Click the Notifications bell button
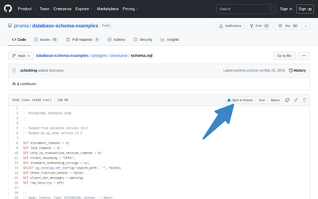This screenshot has height=199, width=318. (x=230, y=25)
